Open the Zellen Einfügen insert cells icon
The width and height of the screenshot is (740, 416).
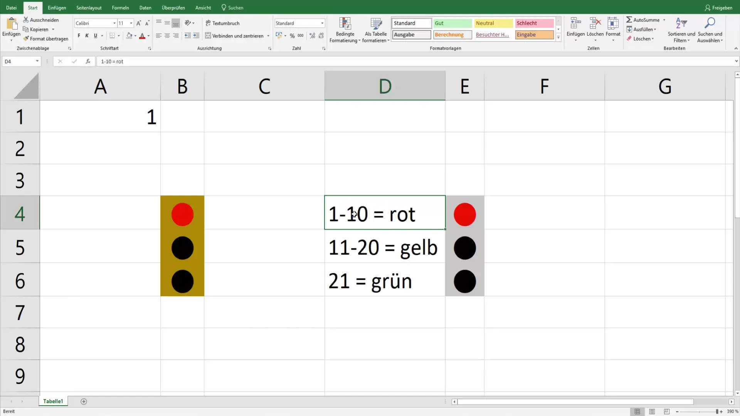(x=575, y=24)
